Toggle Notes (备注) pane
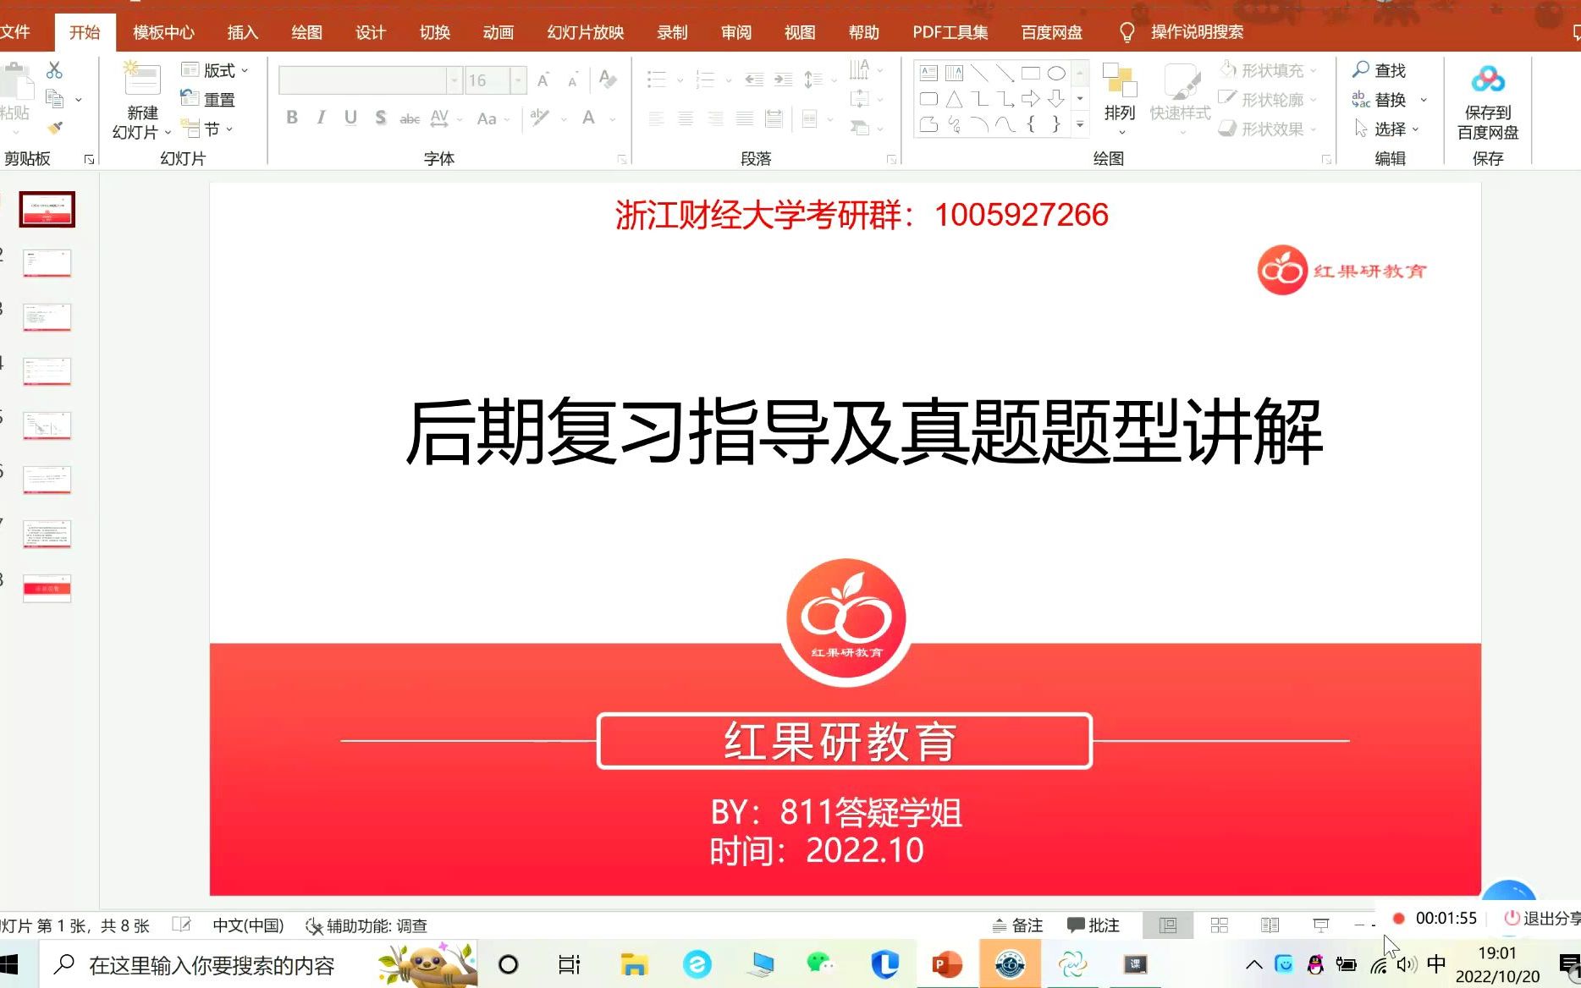The image size is (1581, 988). coord(1017,925)
